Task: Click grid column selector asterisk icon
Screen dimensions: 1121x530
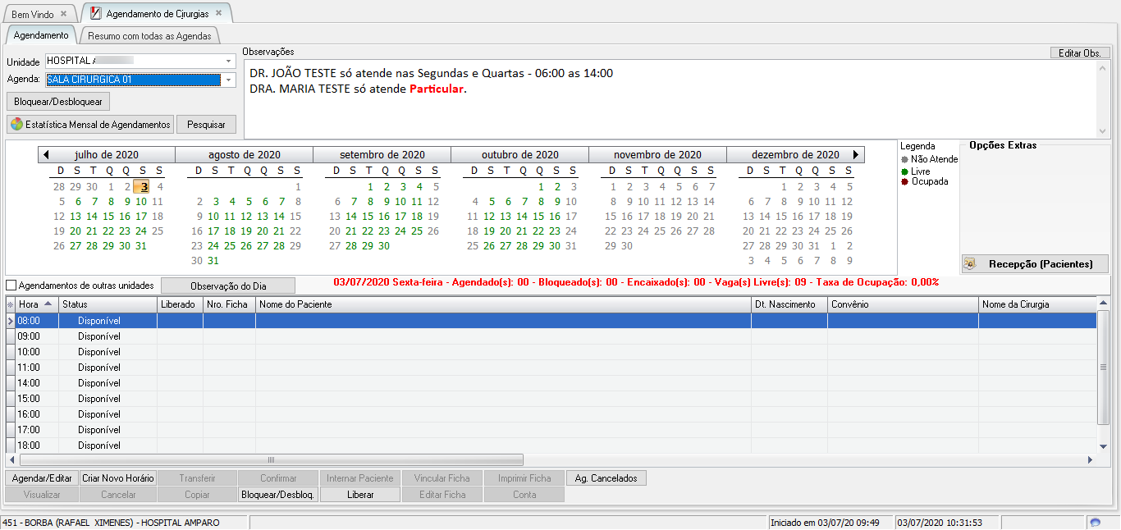Action: (11, 304)
